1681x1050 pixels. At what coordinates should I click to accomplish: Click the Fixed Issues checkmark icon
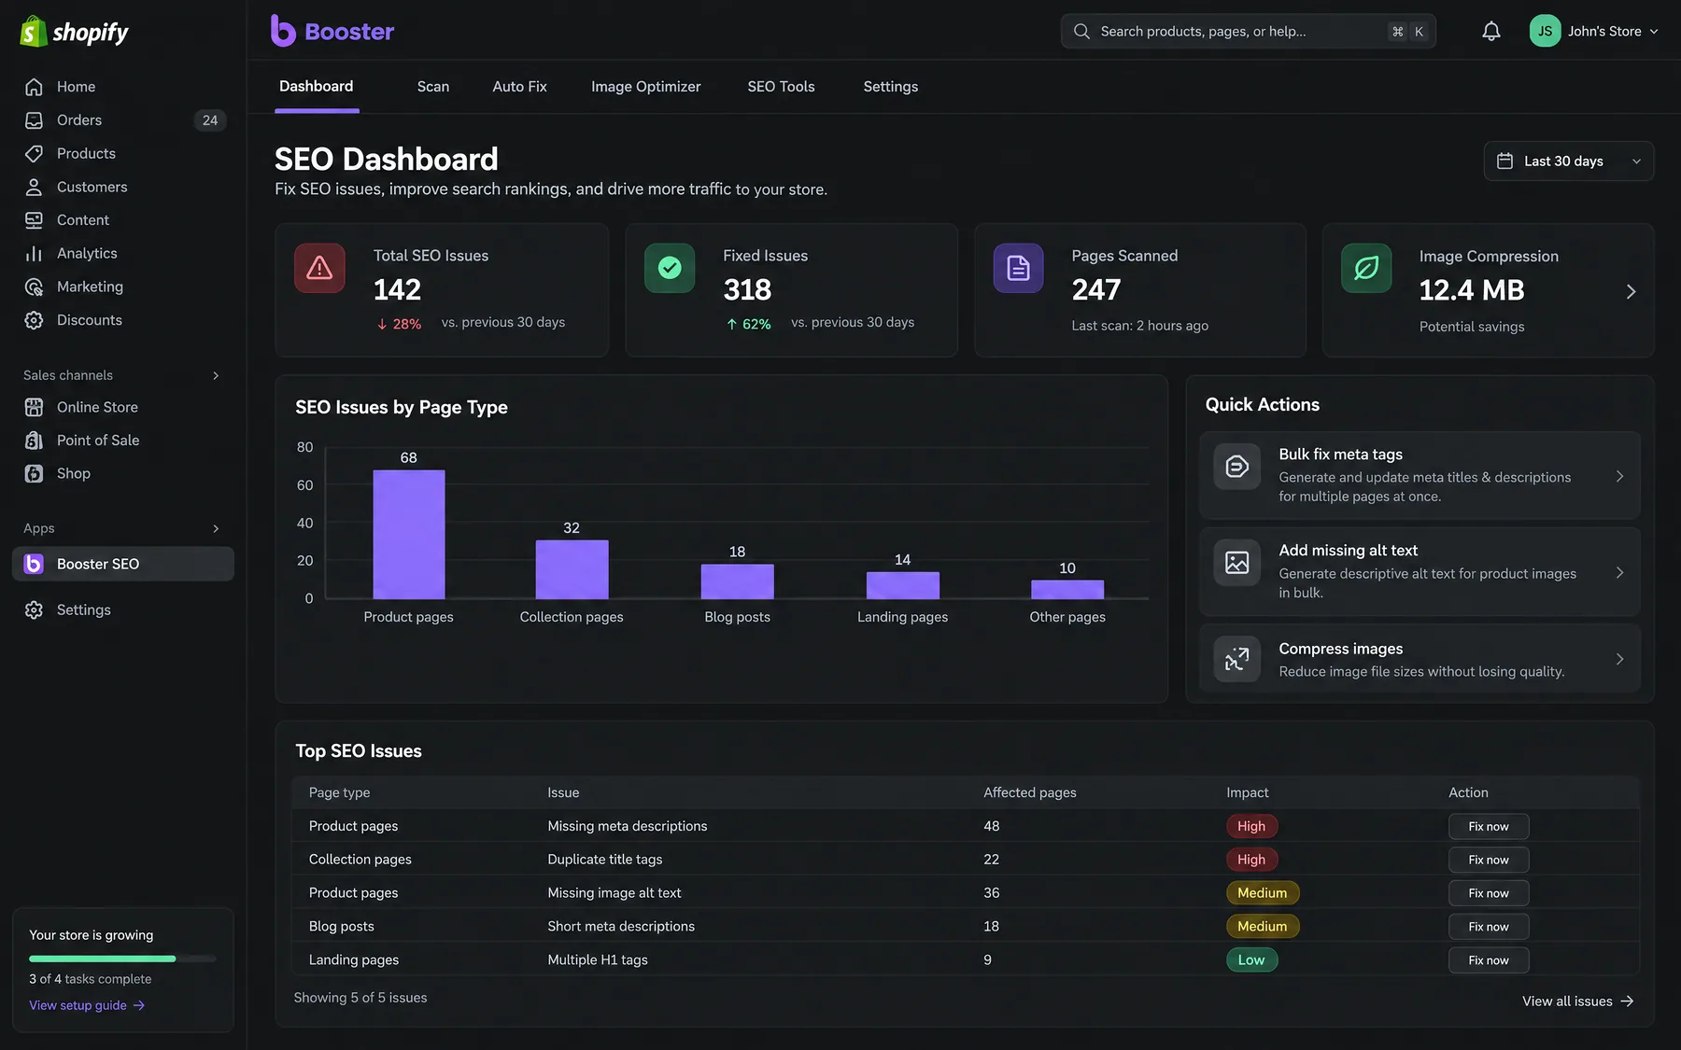coord(670,269)
